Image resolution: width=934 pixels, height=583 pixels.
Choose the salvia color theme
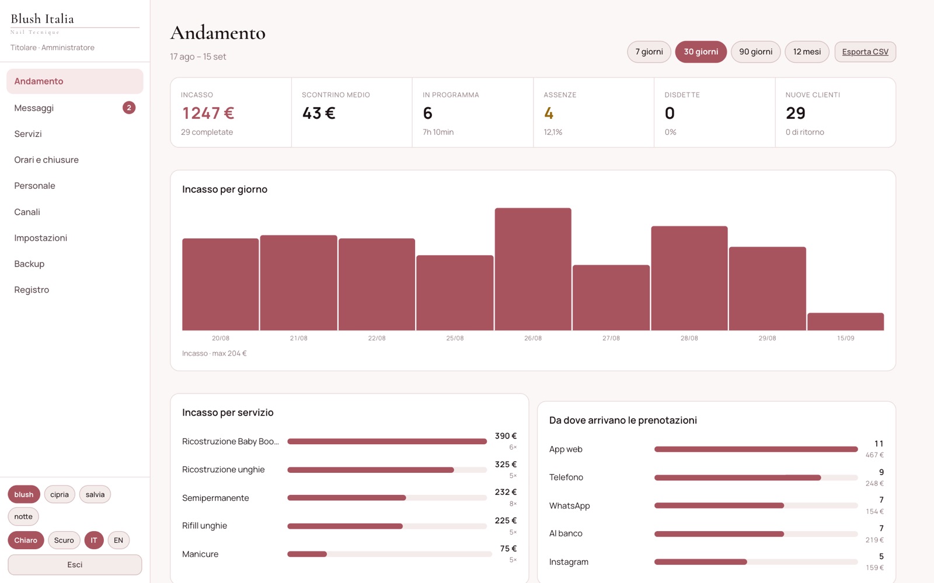(95, 494)
